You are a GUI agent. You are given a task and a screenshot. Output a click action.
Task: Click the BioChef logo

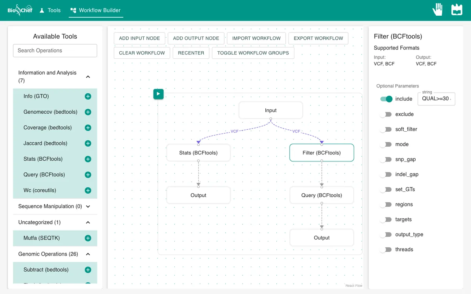coord(20,10)
